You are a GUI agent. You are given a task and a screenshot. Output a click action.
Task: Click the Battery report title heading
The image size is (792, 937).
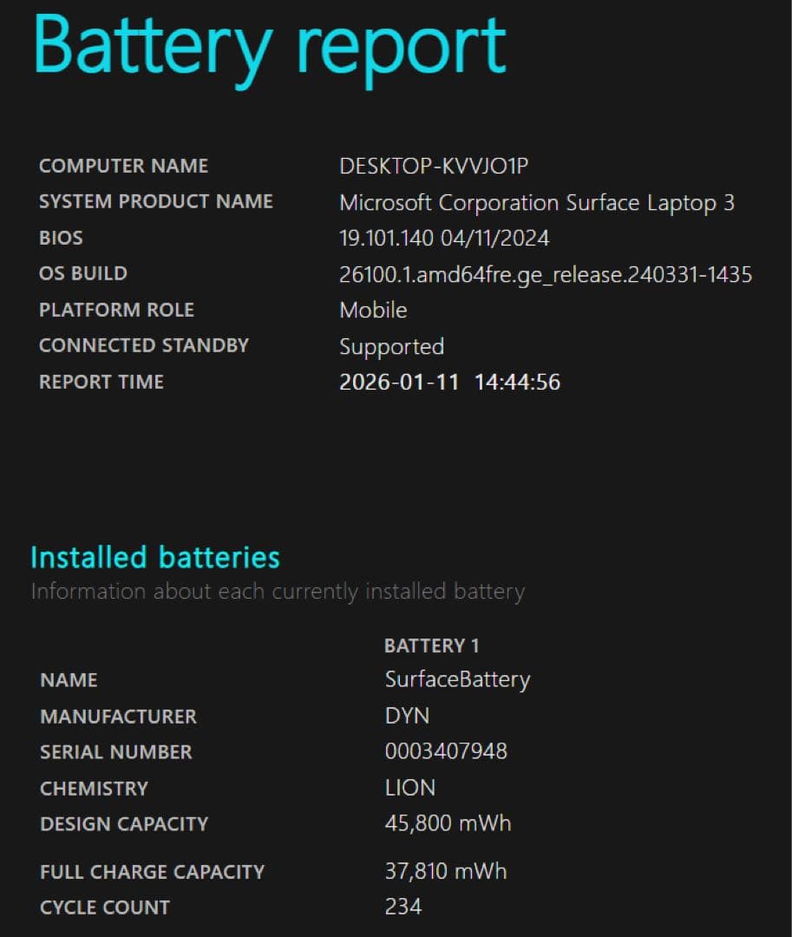[x=269, y=45]
